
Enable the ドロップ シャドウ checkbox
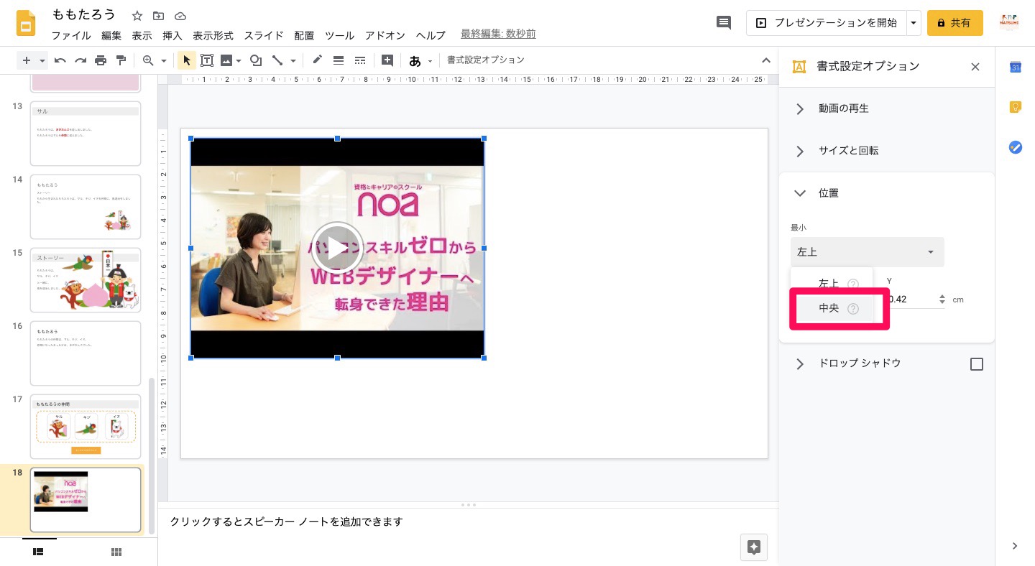coord(977,364)
